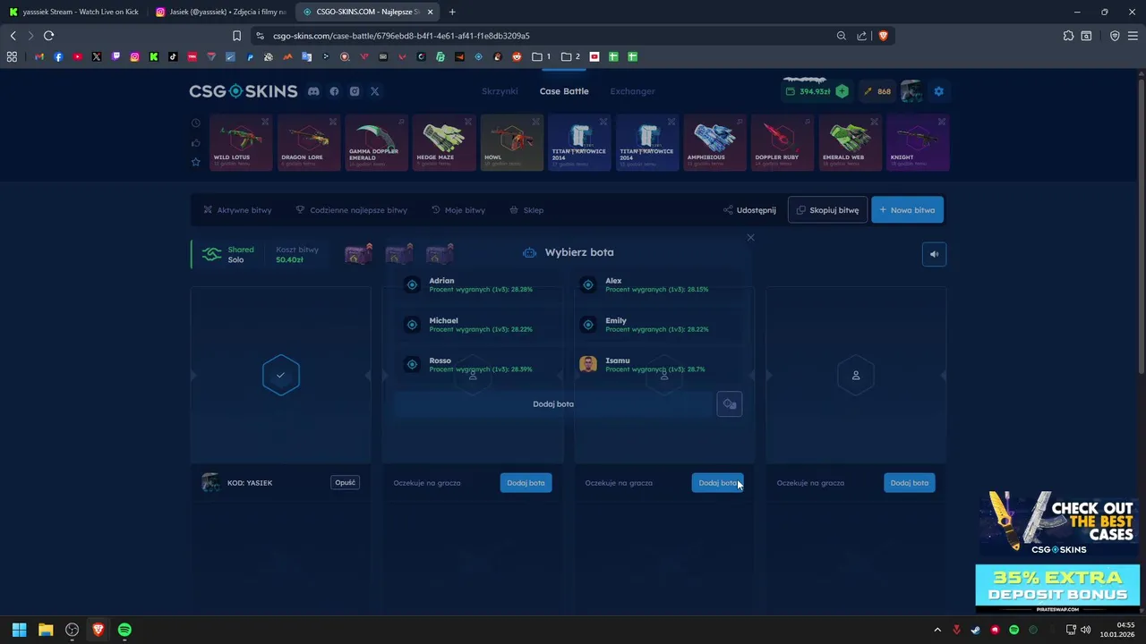Viewport: 1146px width, 644px height.
Task: Select bot Emily
Action: click(657, 325)
